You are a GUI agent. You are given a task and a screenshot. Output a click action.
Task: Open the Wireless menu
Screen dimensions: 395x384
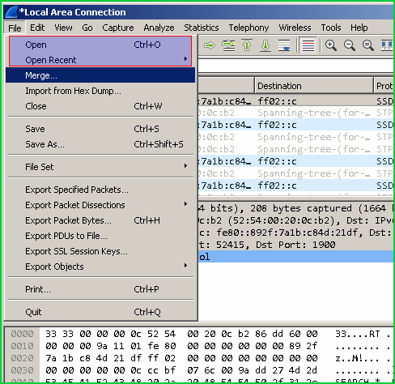295,28
